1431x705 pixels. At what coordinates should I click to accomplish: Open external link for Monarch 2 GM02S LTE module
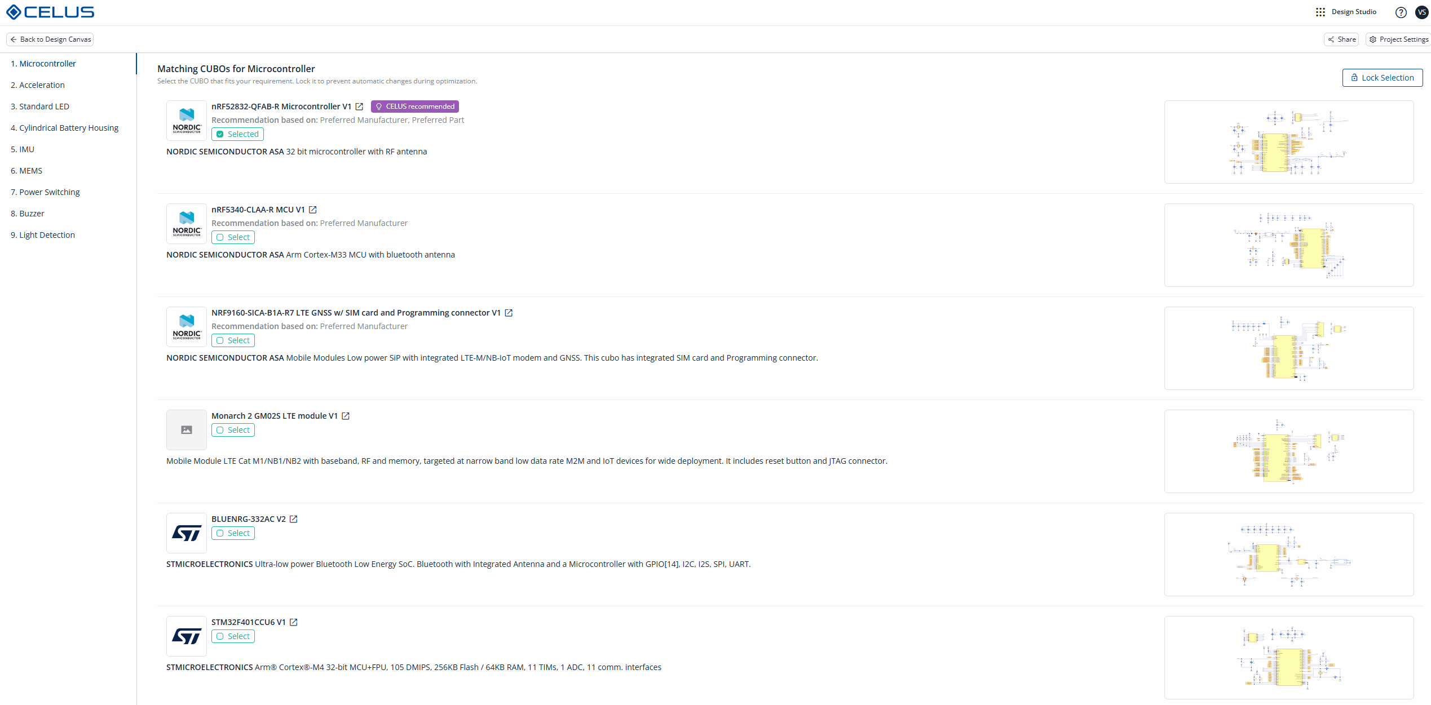[346, 416]
